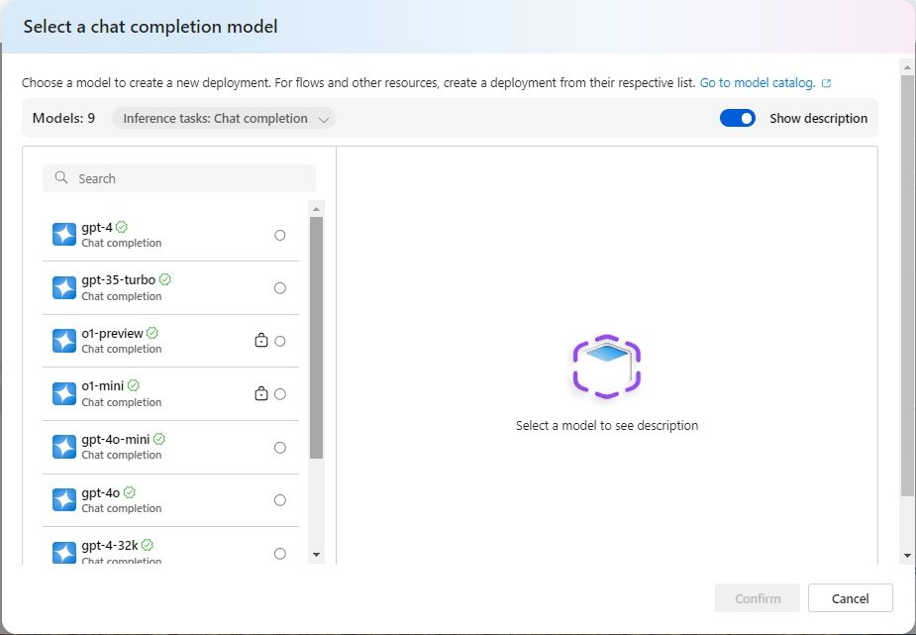Click the Confirm button

coord(758,598)
